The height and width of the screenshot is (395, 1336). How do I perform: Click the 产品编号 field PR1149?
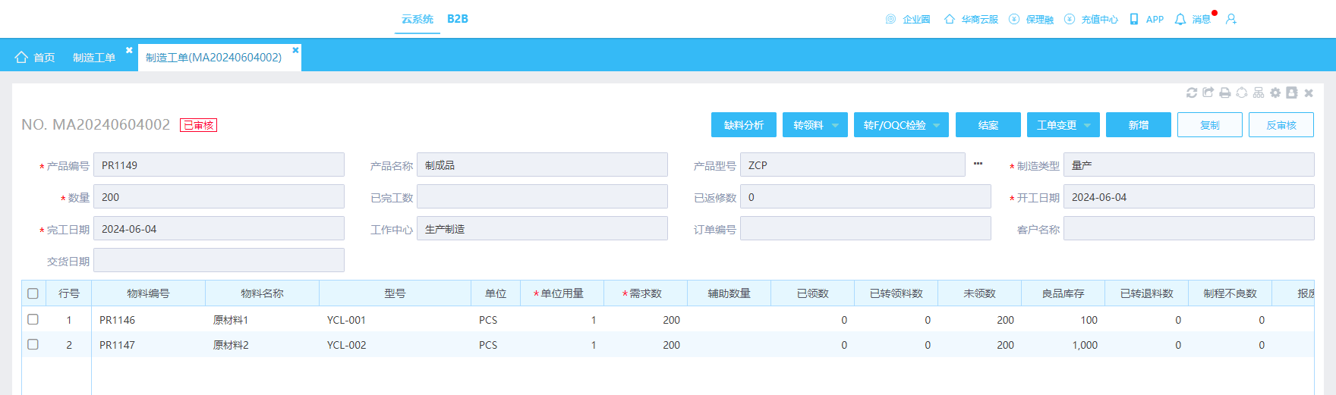(219, 165)
